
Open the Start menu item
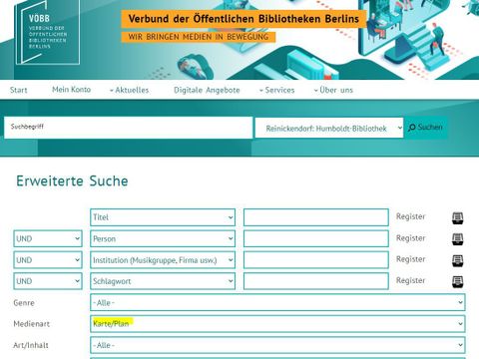point(19,90)
